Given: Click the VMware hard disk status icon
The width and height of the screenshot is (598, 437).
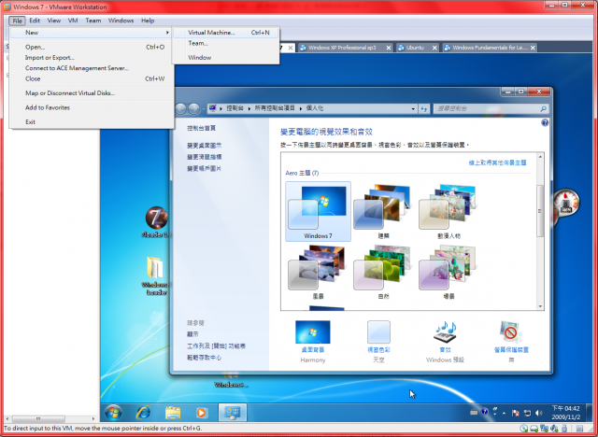Looking at the screenshot, I should pyautogui.click(x=534, y=429).
